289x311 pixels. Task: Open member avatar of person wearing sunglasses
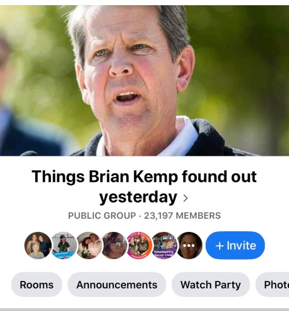[x=114, y=245]
